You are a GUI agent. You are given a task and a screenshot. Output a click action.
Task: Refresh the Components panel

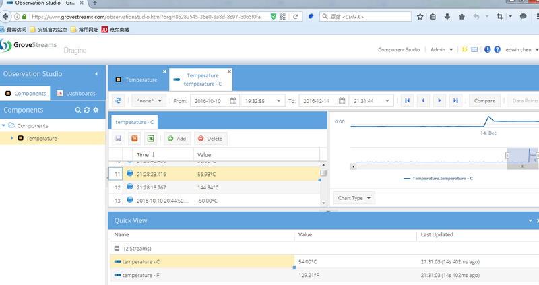[x=87, y=110]
